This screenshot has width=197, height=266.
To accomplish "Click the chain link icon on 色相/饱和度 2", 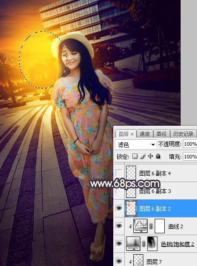I will click(144, 244).
